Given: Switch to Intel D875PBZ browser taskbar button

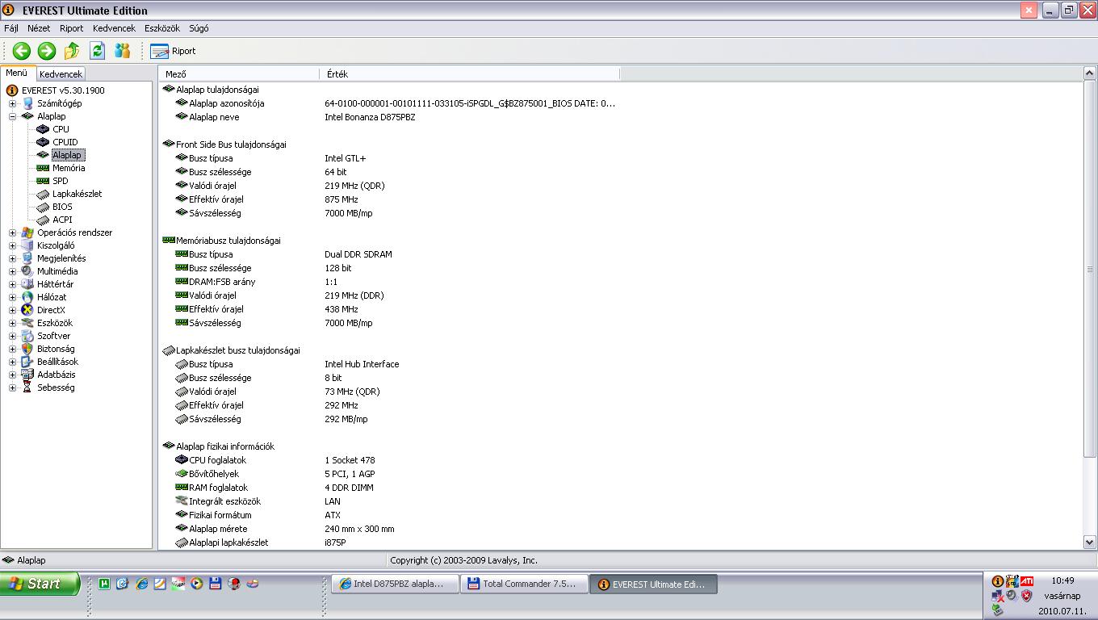Looking at the screenshot, I should tap(395, 584).
